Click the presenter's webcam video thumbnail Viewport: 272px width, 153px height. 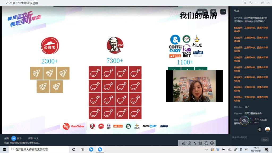click(194, 86)
